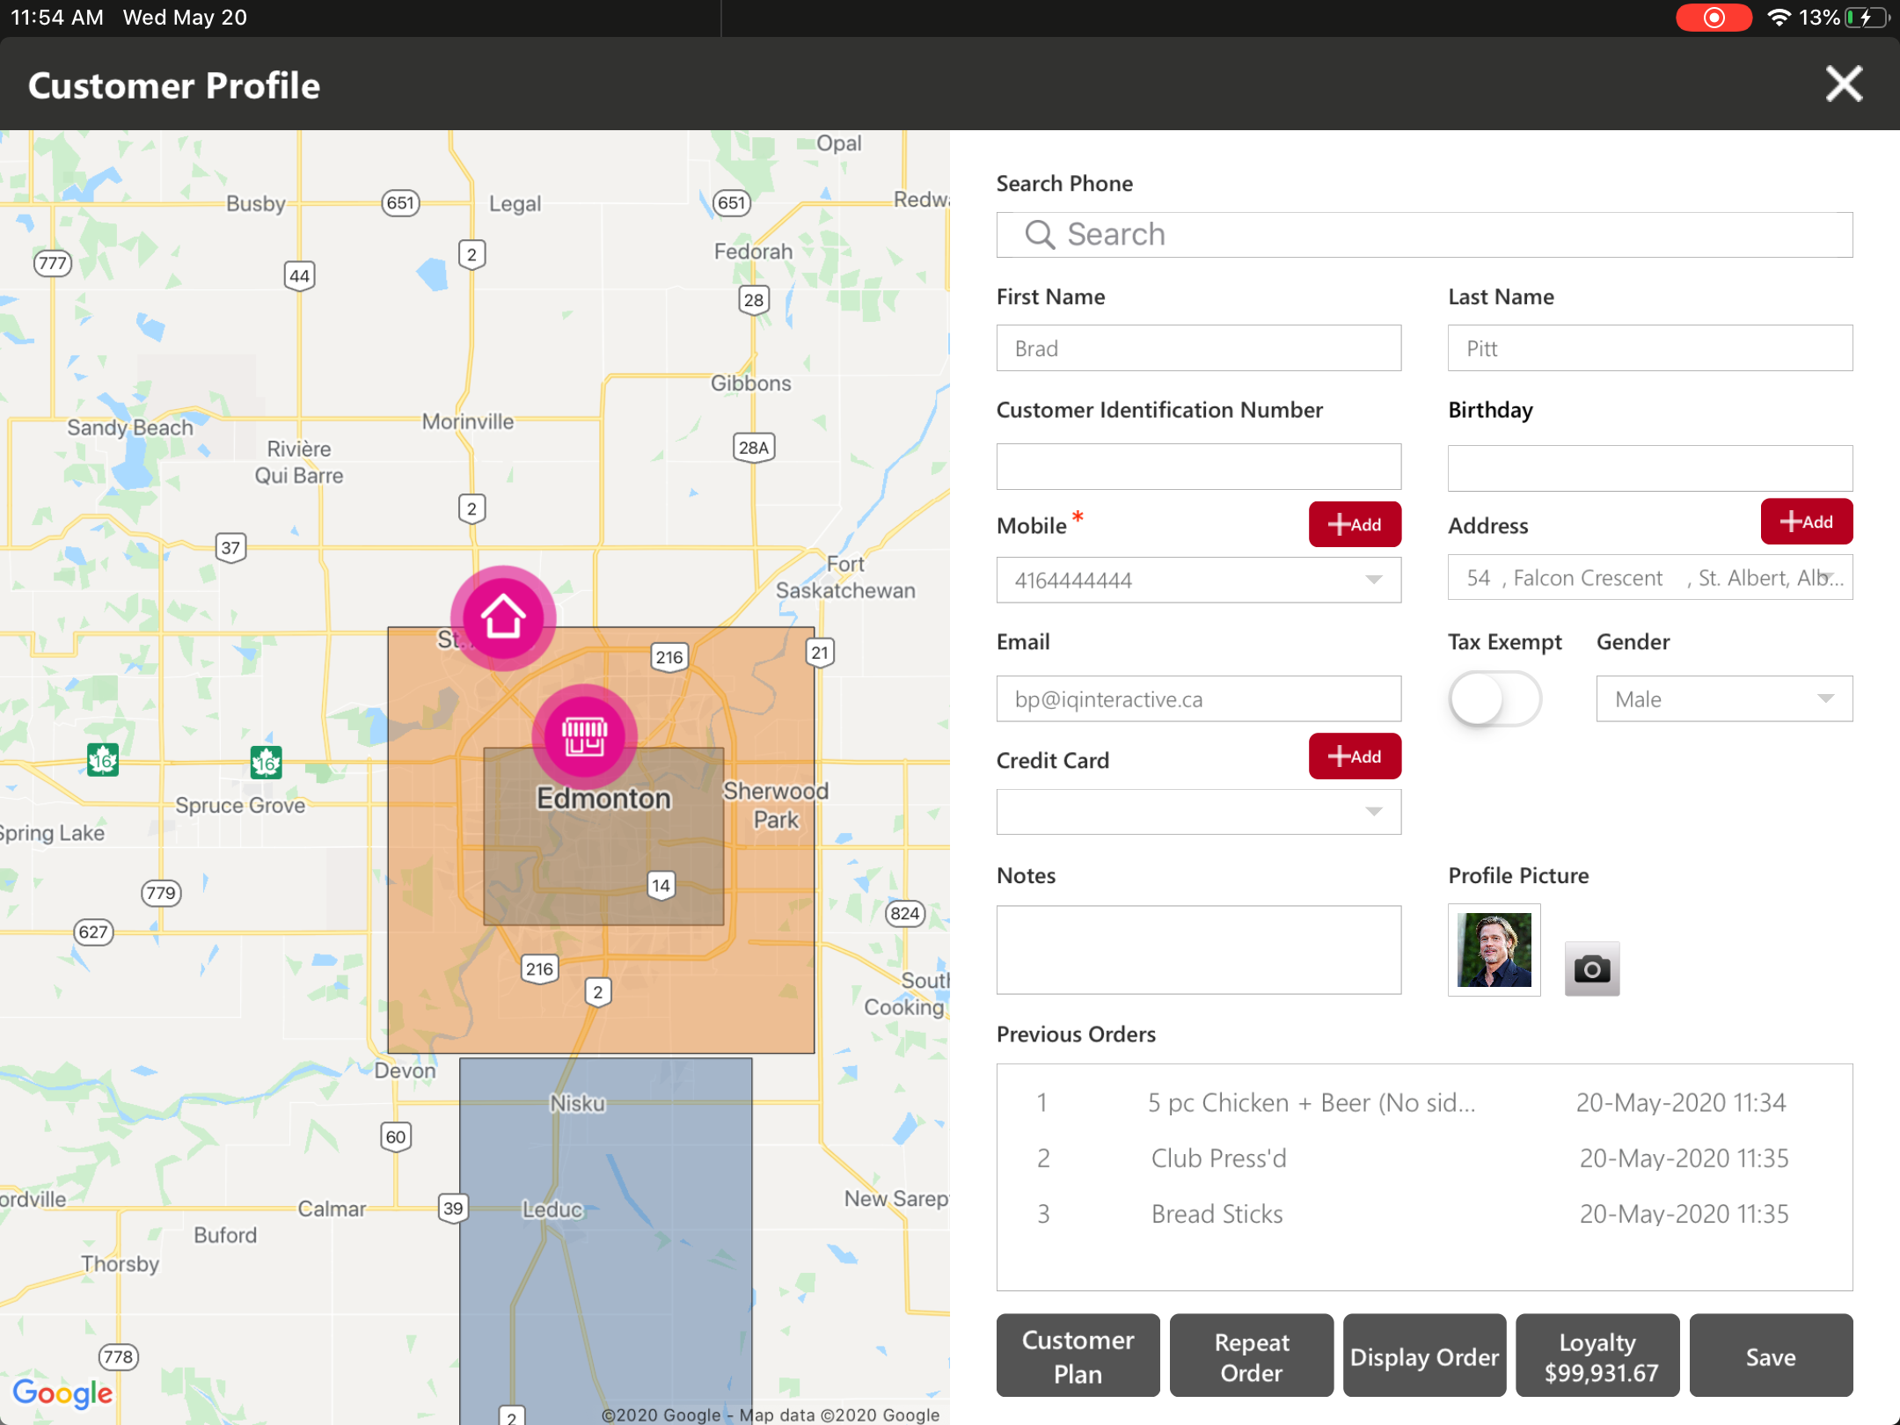Toggle the Tax Exempt switch
The width and height of the screenshot is (1900, 1425).
[x=1494, y=699]
